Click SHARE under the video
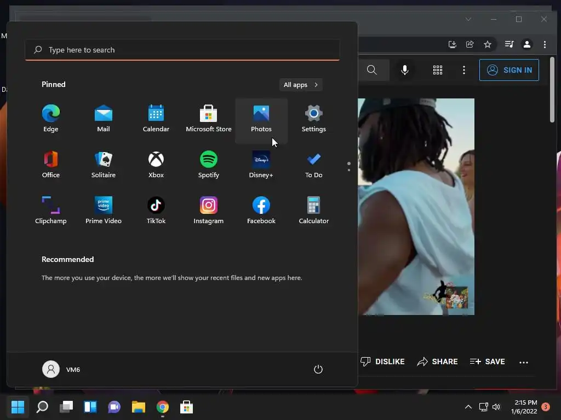Image resolution: width=561 pixels, height=420 pixels. pyautogui.click(x=437, y=361)
